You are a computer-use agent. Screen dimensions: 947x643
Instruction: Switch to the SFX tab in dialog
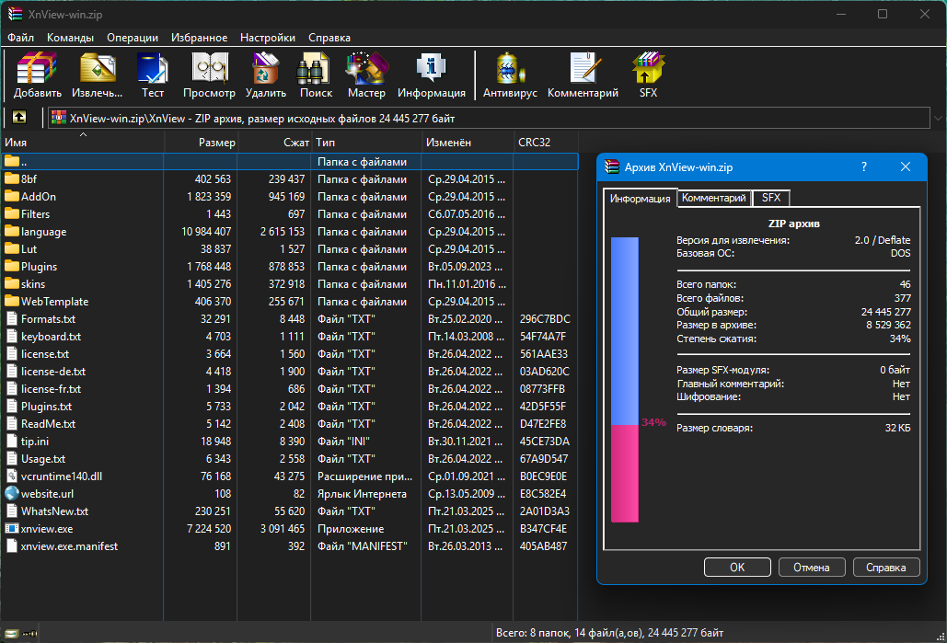pos(770,198)
